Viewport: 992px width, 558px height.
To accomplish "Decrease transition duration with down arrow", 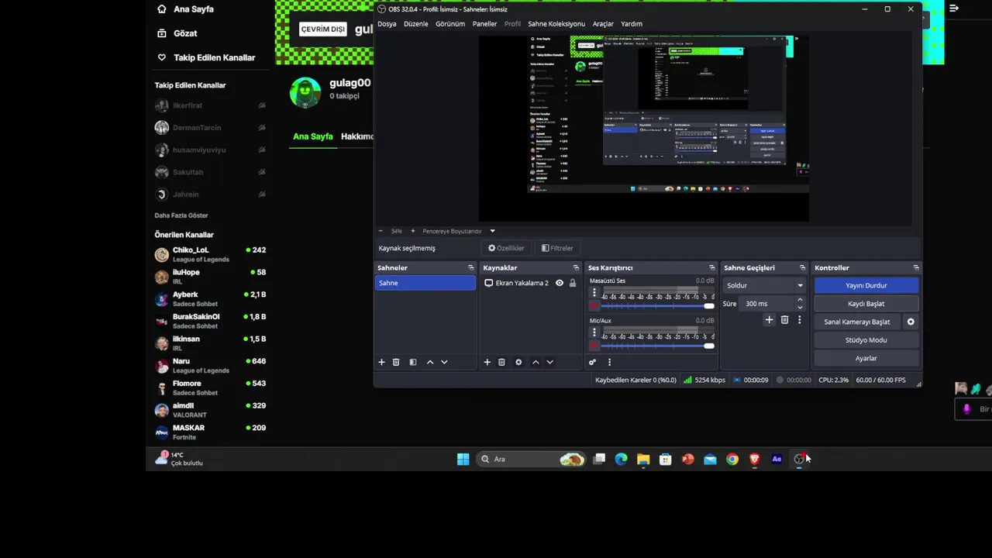I will tap(800, 308).
